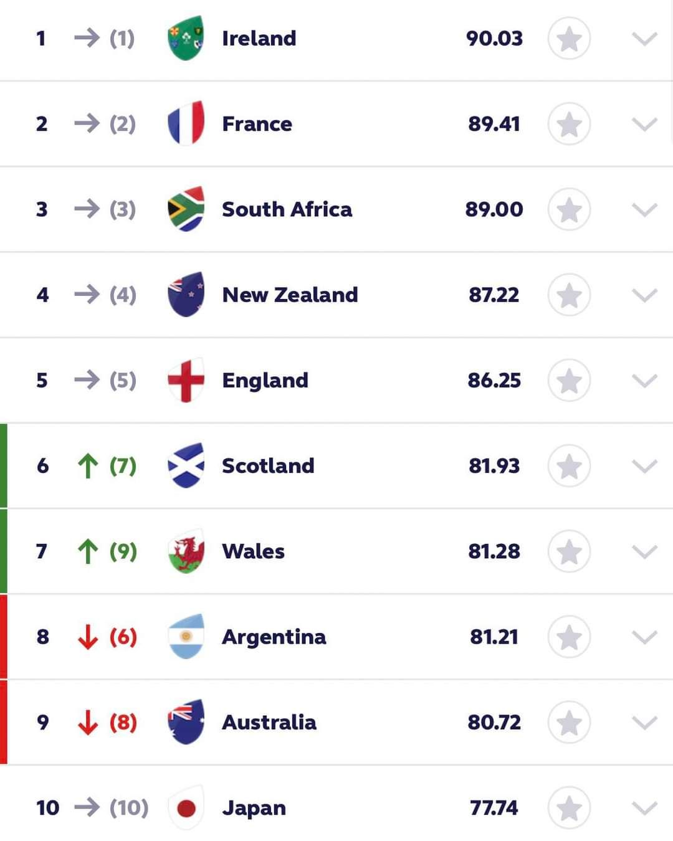Open the Australia row dropdown chevron
The image size is (673, 841).
644,723
